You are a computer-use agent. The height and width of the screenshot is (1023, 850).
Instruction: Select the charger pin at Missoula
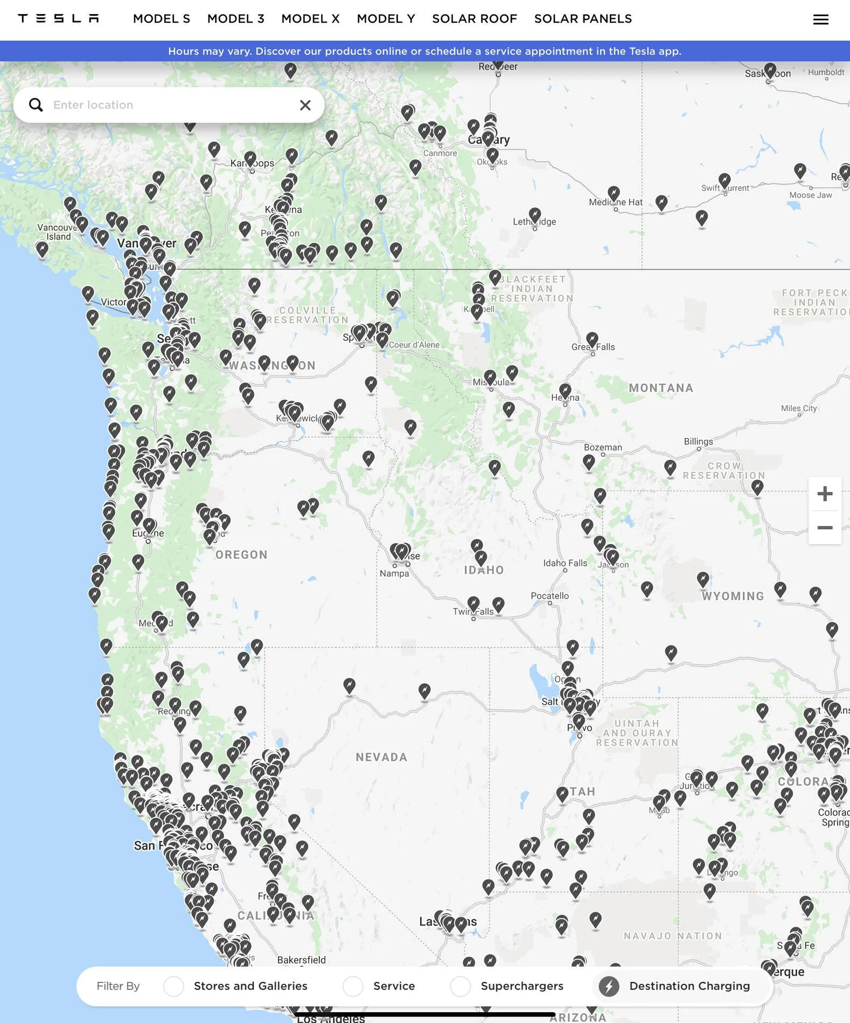point(490,378)
